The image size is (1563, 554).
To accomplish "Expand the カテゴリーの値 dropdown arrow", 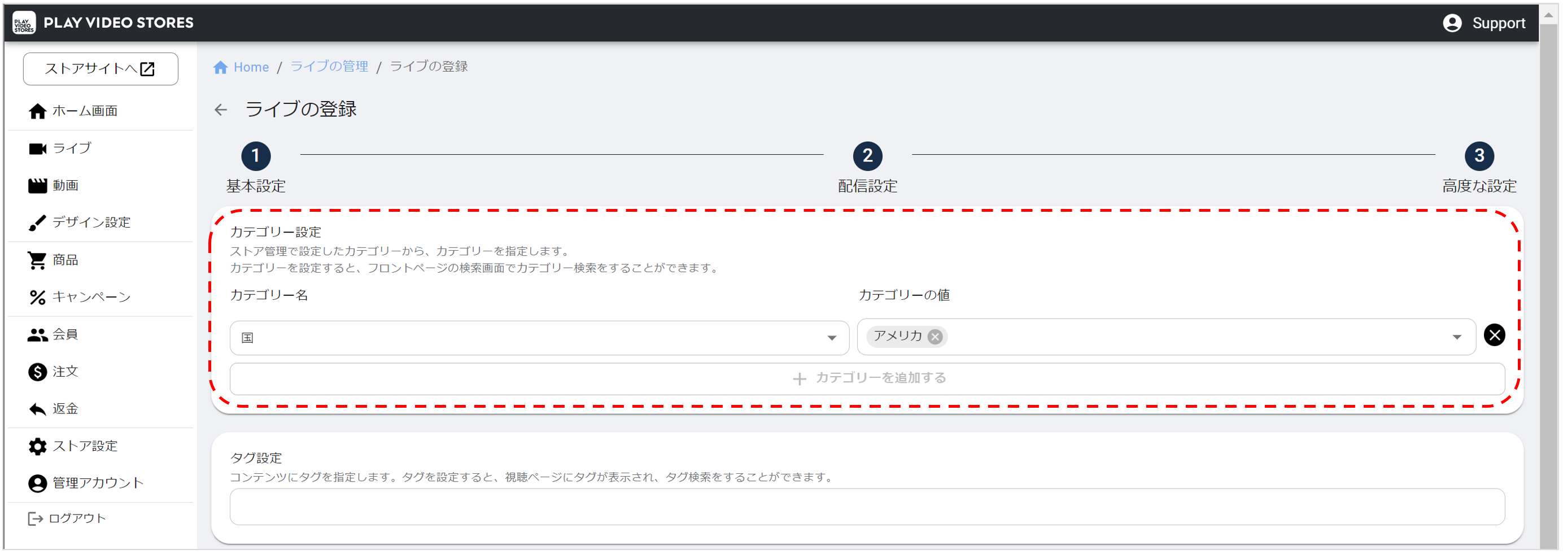I will click(x=1456, y=337).
